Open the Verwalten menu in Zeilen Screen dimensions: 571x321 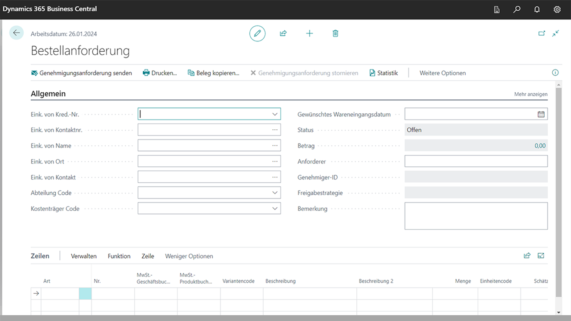click(84, 256)
